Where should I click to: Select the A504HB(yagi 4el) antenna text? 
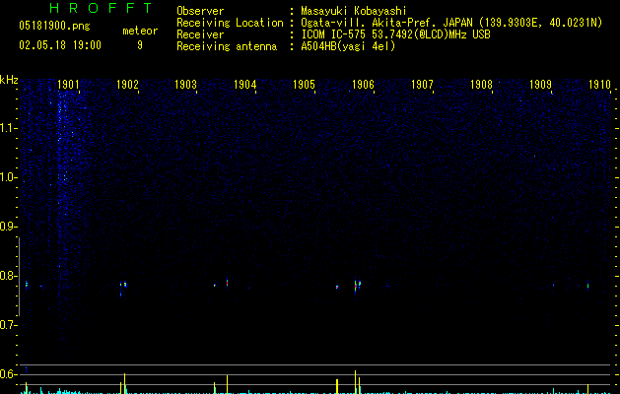pos(348,46)
